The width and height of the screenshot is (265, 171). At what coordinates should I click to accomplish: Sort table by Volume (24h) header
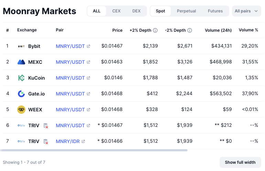tap(218, 30)
